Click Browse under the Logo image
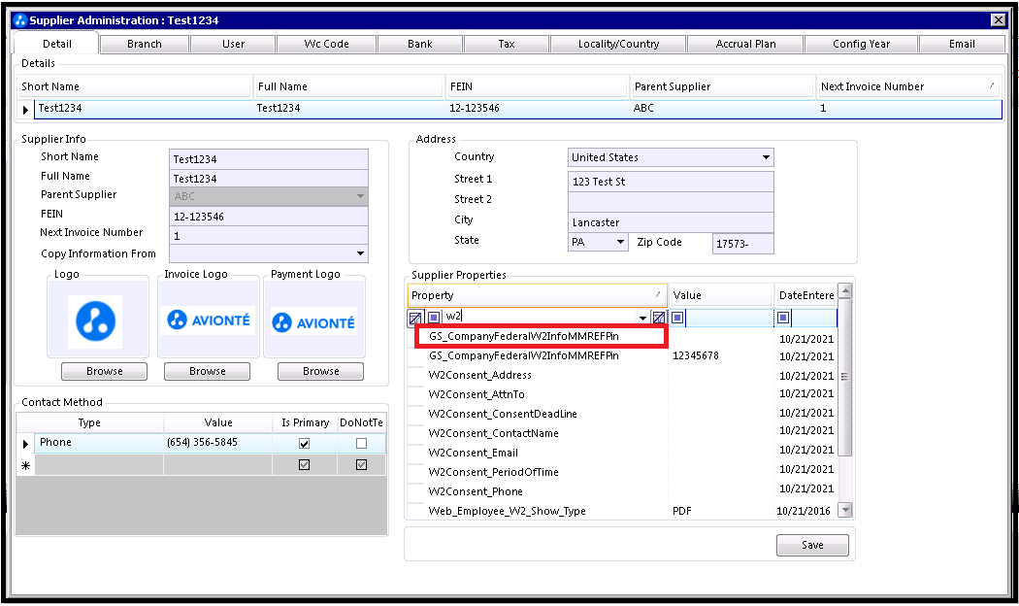Viewport: 1019px width, 606px height. coord(105,371)
